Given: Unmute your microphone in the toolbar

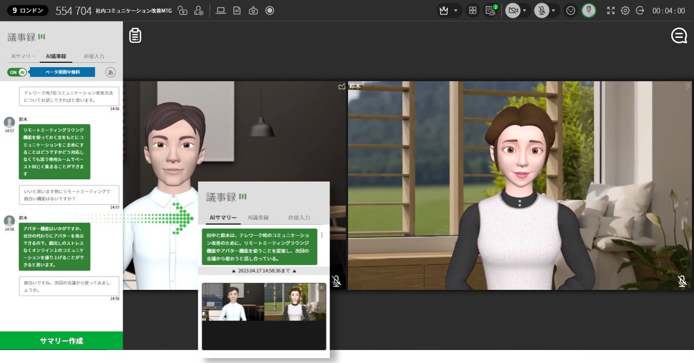Looking at the screenshot, I should point(543,10).
